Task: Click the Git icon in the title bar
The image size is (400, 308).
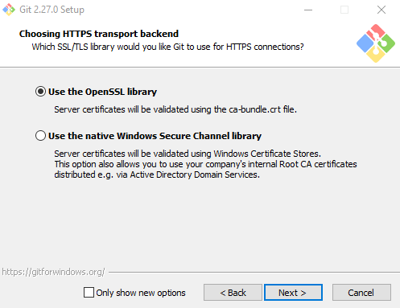Action: pyautogui.click(x=9, y=10)
